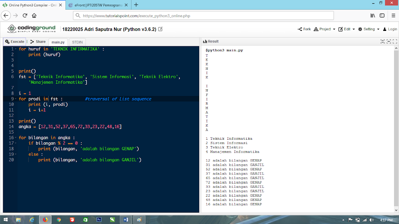Go to browser home page icon
This screenshot has height=224, width=399.
click(x=34, y=16)
